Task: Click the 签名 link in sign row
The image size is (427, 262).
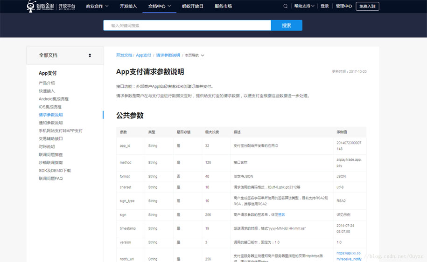Action: 281,215
